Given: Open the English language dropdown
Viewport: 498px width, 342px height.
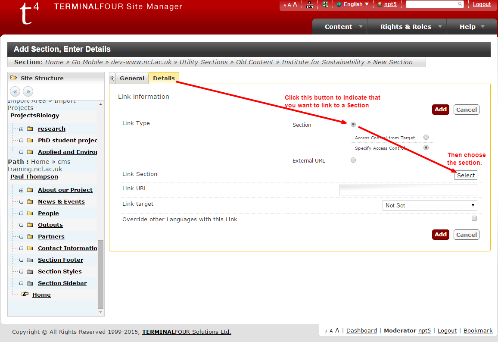Looking at the screenshot, I should pyautogui.click(x=353, y=4).
